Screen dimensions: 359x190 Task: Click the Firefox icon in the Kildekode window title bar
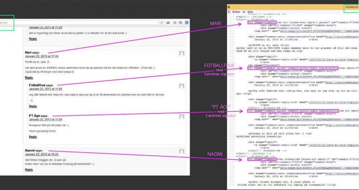[x=229, y=7]
